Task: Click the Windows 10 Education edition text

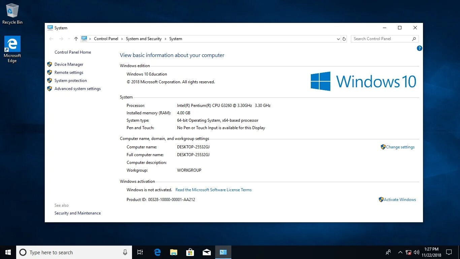Action: point(147,74)
